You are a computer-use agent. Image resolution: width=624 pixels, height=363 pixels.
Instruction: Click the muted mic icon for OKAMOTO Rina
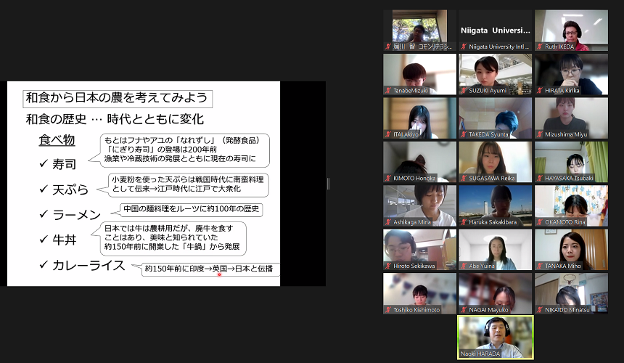[539, 222]
